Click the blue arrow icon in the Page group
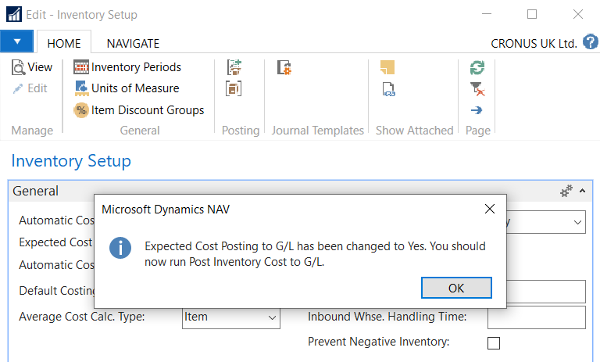 click(x=477, y=110)
